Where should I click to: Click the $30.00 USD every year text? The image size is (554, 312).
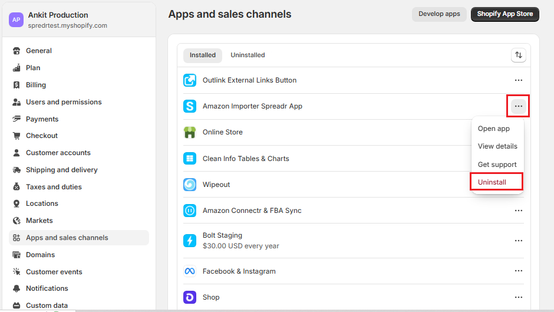coord(240,246)
